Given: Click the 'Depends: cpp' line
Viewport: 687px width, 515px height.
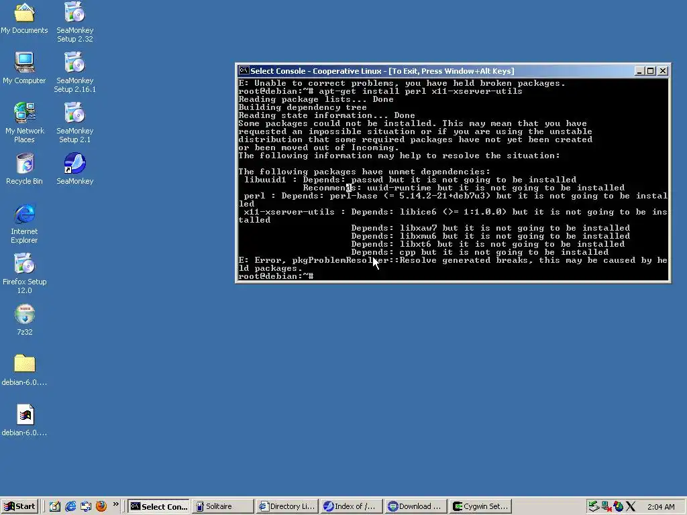Looking at the screenshot, I should coord(480,252).
